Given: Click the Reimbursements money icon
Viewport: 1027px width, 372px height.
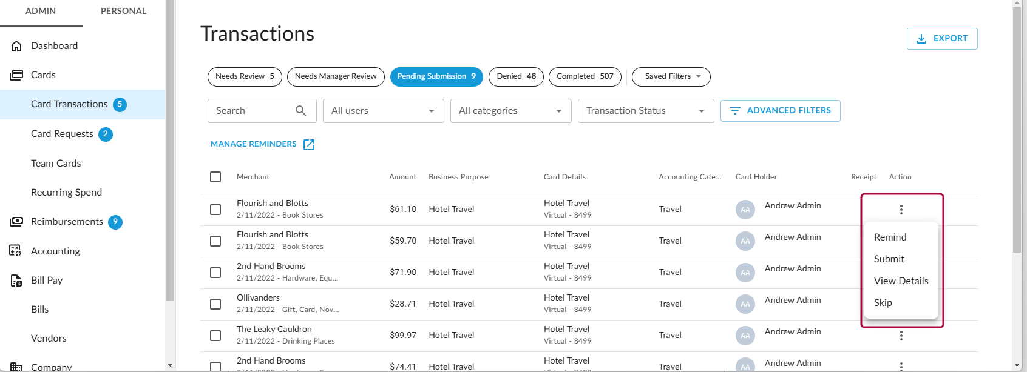Looking at the screenshot, I should pos(16,222).
